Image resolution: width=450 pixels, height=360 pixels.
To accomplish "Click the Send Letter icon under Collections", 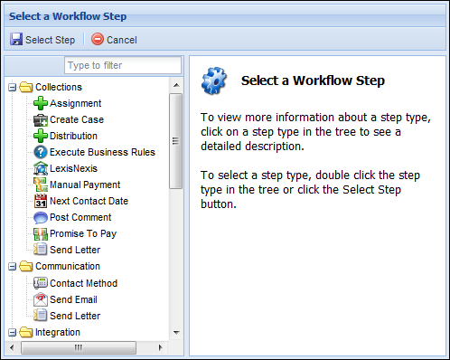I will pyautogui.click(x=41, y=250).
